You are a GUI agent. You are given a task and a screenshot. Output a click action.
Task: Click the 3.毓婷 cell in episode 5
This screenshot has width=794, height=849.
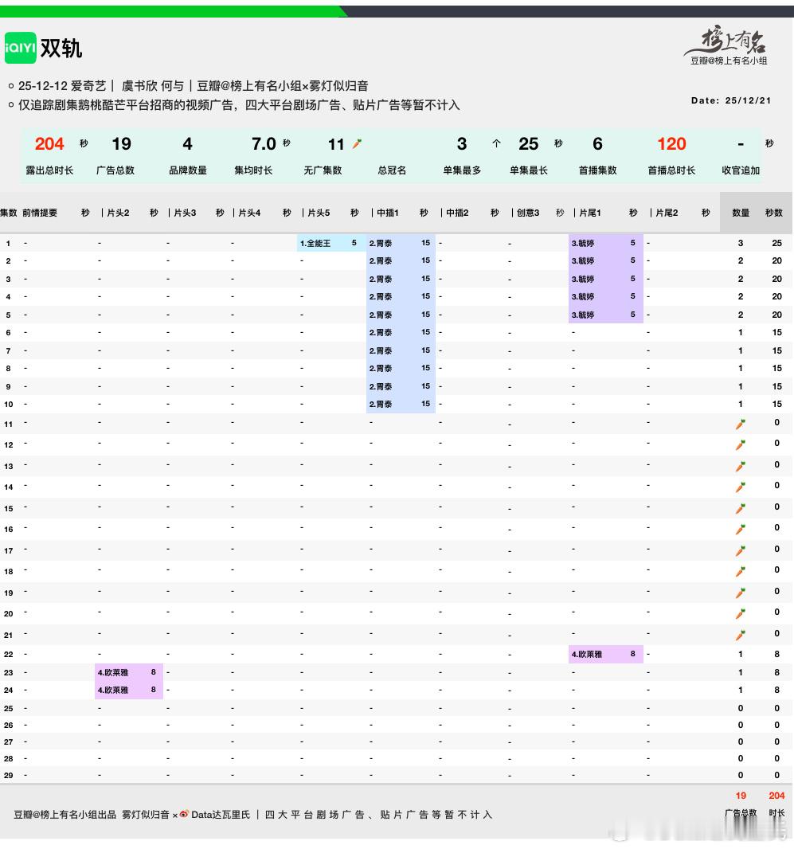pyautogui.click(x=605, y=315)
